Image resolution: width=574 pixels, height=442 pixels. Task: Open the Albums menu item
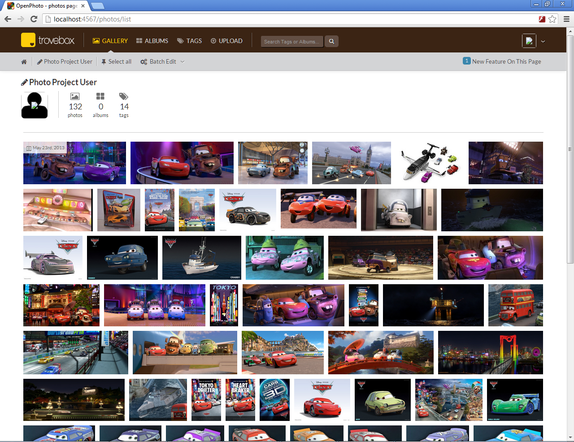(152, 41)
